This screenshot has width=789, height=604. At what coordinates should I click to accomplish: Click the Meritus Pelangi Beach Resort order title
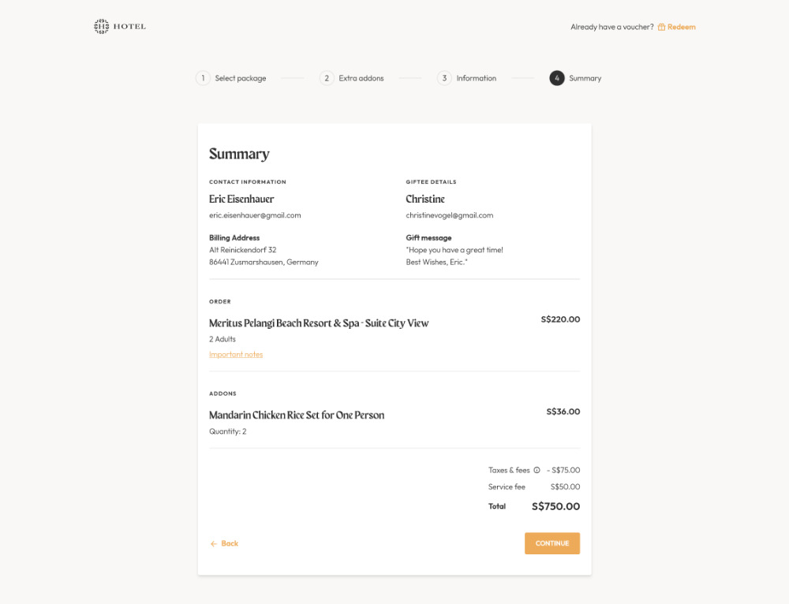(x=318, y=323)
